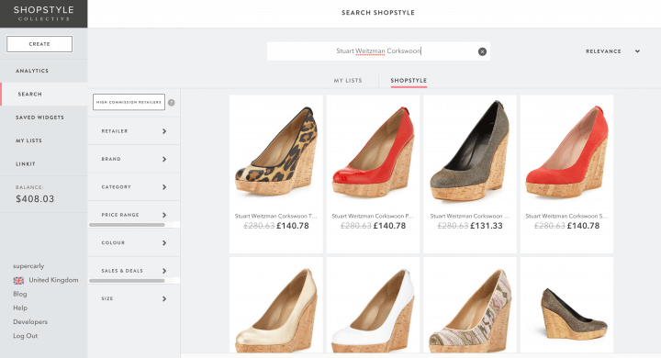Select the small bronze wedge thumbnail

574,314
